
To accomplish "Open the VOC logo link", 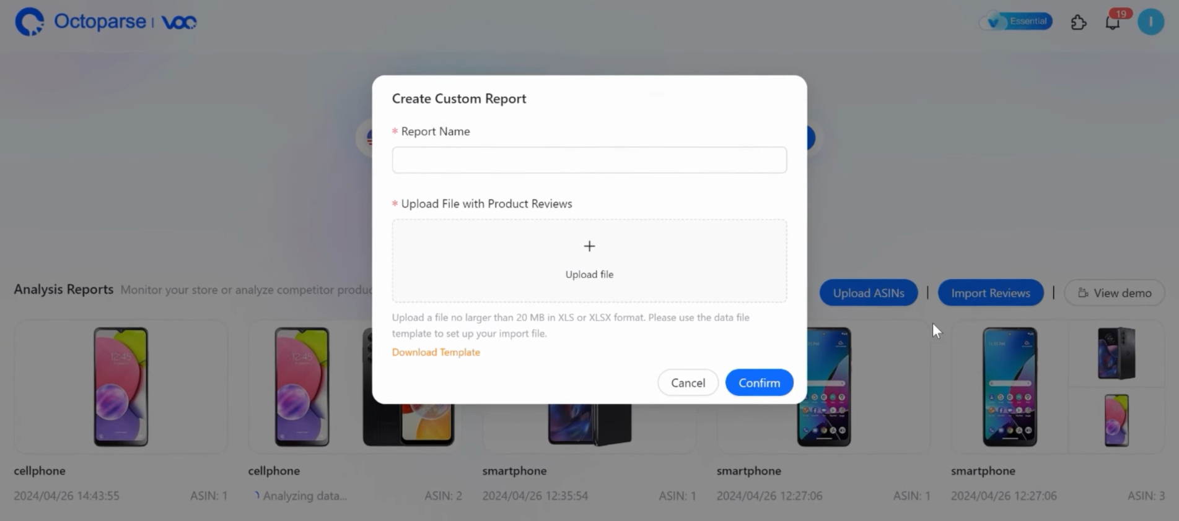I will point(179,22).
